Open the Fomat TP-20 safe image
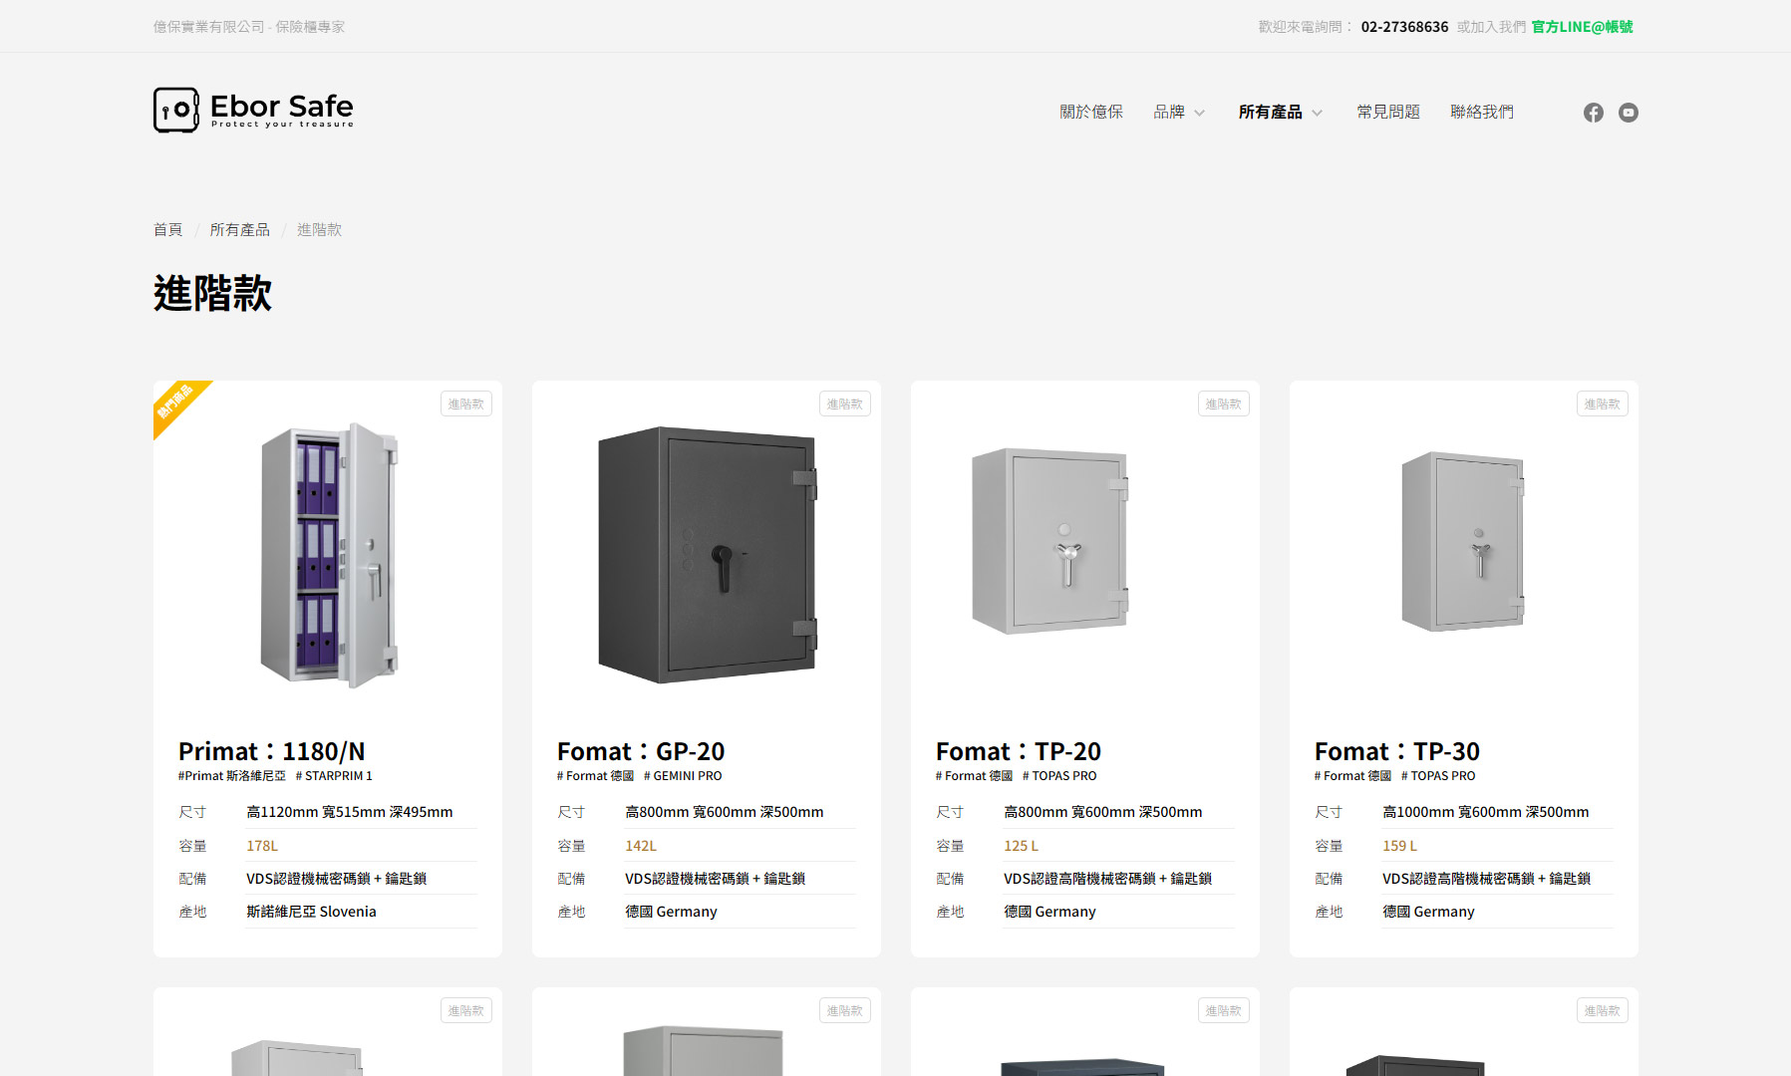The image size is (1791, 1076). point(1050,541)
